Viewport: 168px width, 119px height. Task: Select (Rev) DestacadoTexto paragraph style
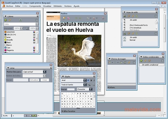coord(139,25)
